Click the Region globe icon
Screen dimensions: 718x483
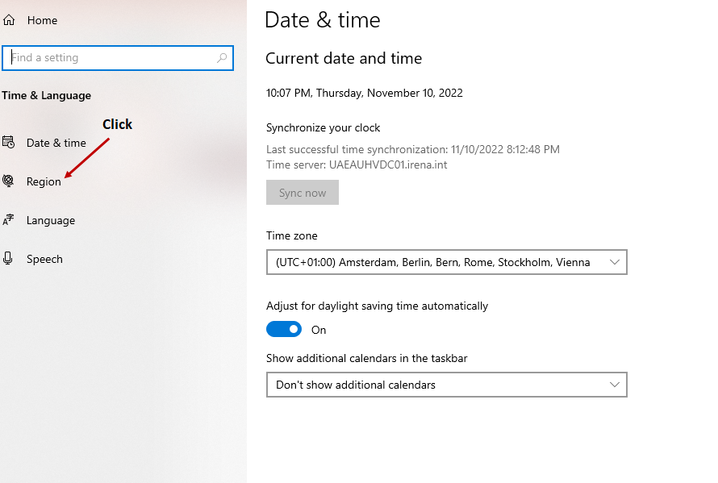[8, 181]
